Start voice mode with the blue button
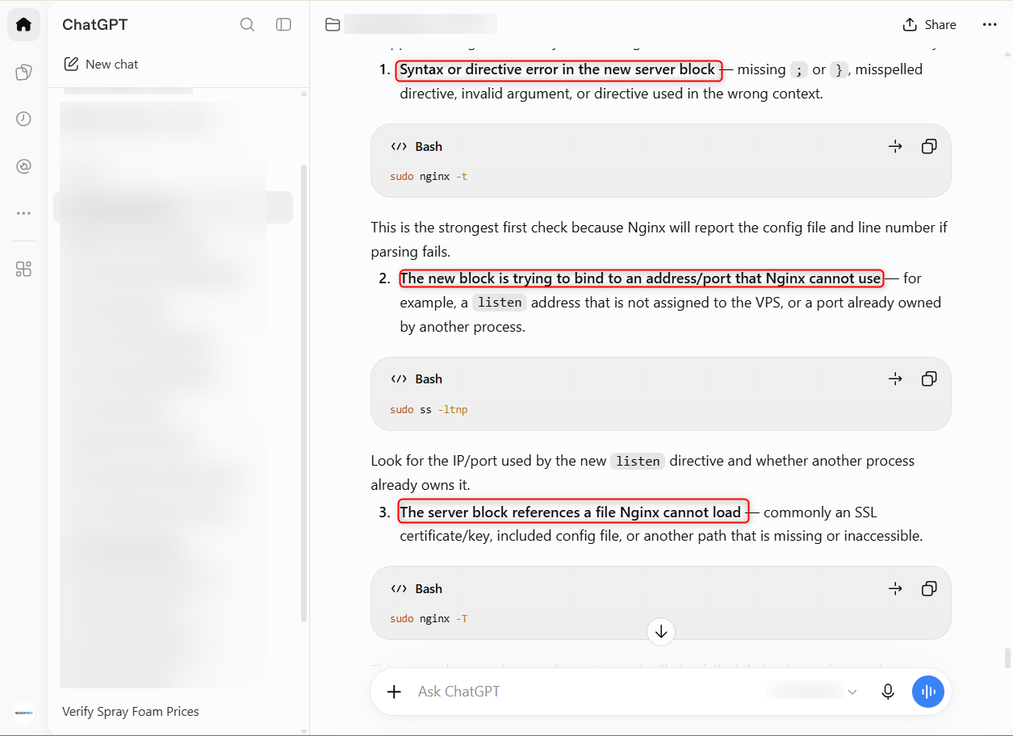 [x=928, y=692]
